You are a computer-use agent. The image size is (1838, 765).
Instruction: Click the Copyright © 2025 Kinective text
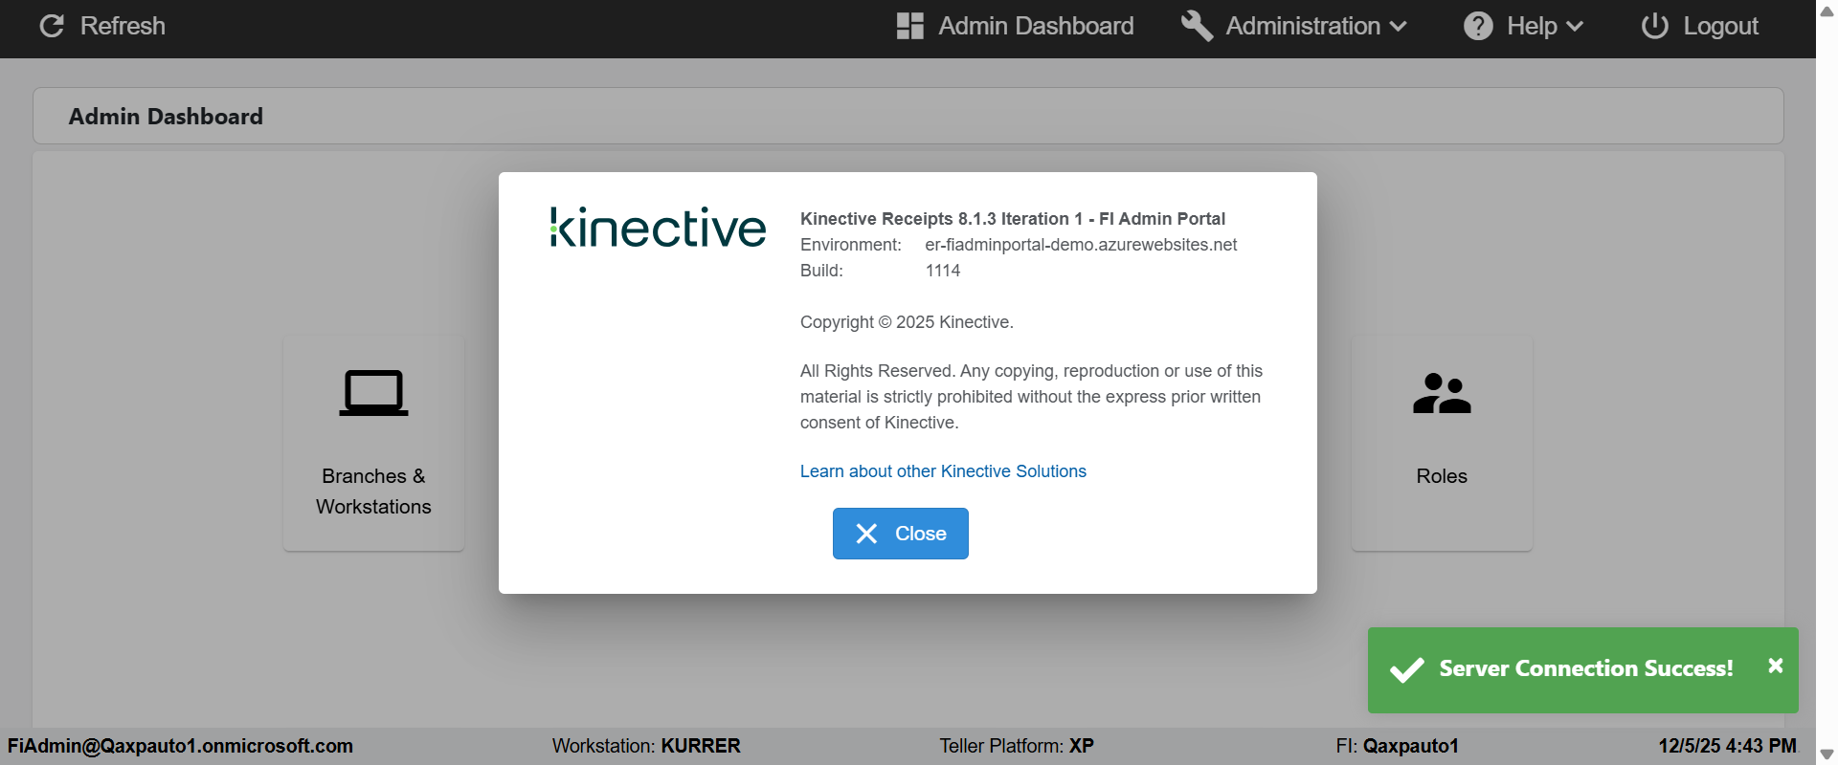907,322
